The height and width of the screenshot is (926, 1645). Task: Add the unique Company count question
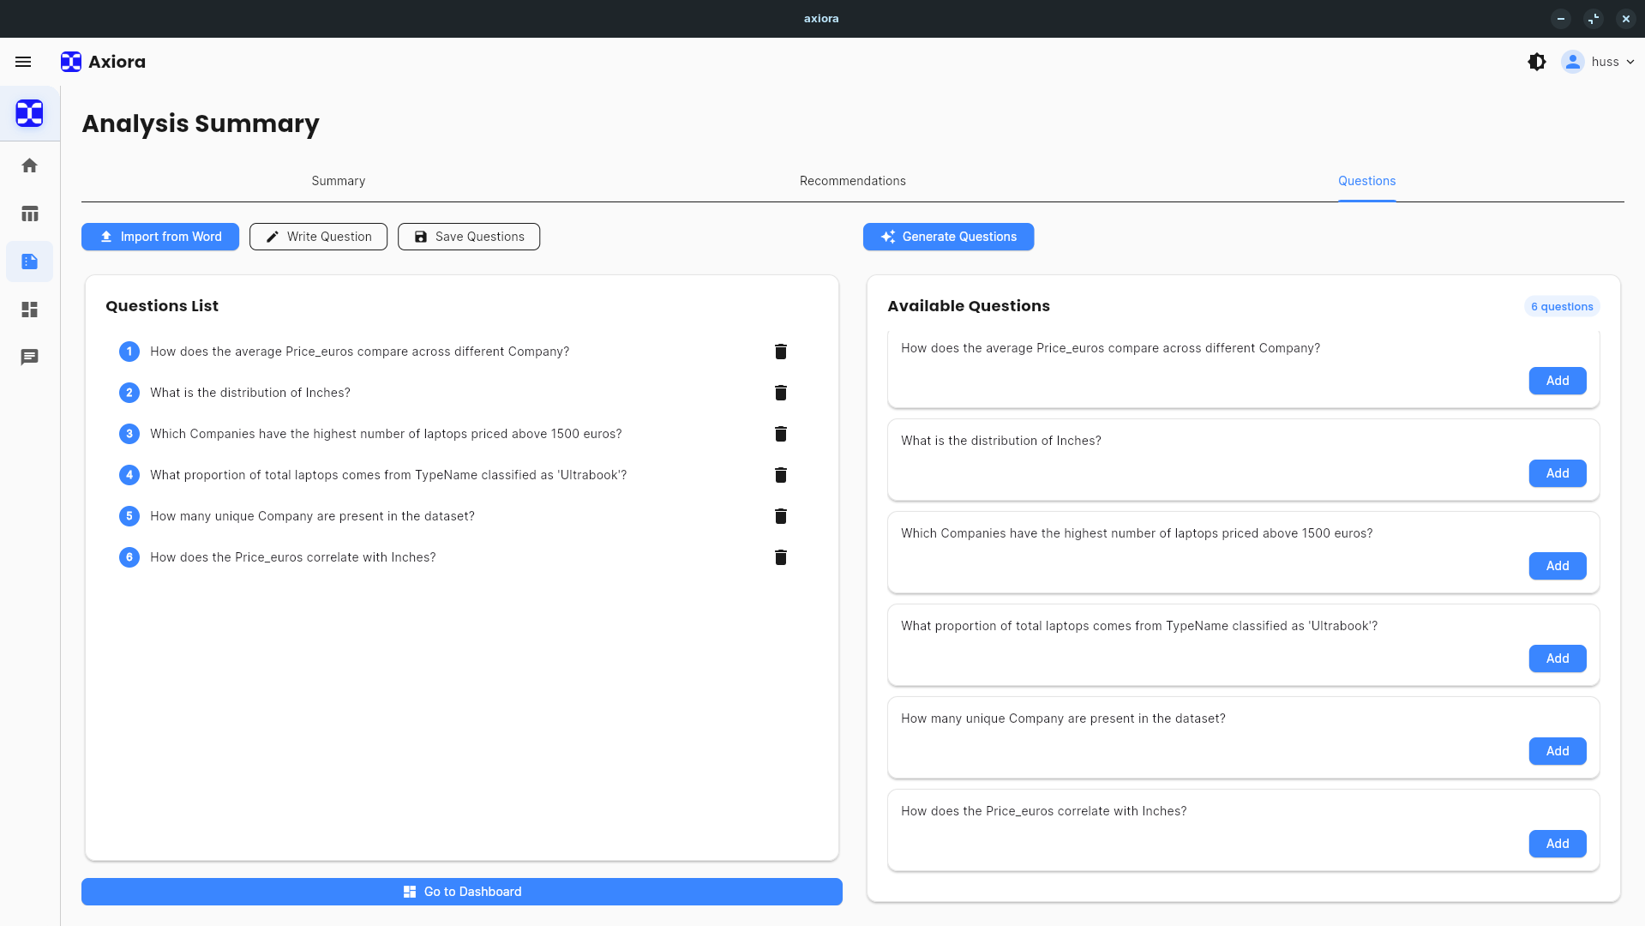pyautogui.click(x=1557, y=751)
